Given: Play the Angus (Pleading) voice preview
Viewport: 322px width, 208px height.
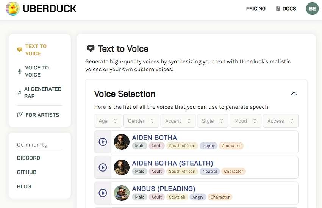Looking at the screenshot, I should coord(103,193).
